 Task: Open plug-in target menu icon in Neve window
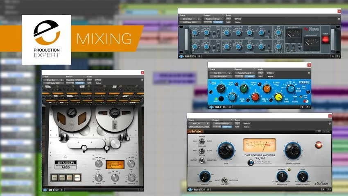tap(339, 19)
